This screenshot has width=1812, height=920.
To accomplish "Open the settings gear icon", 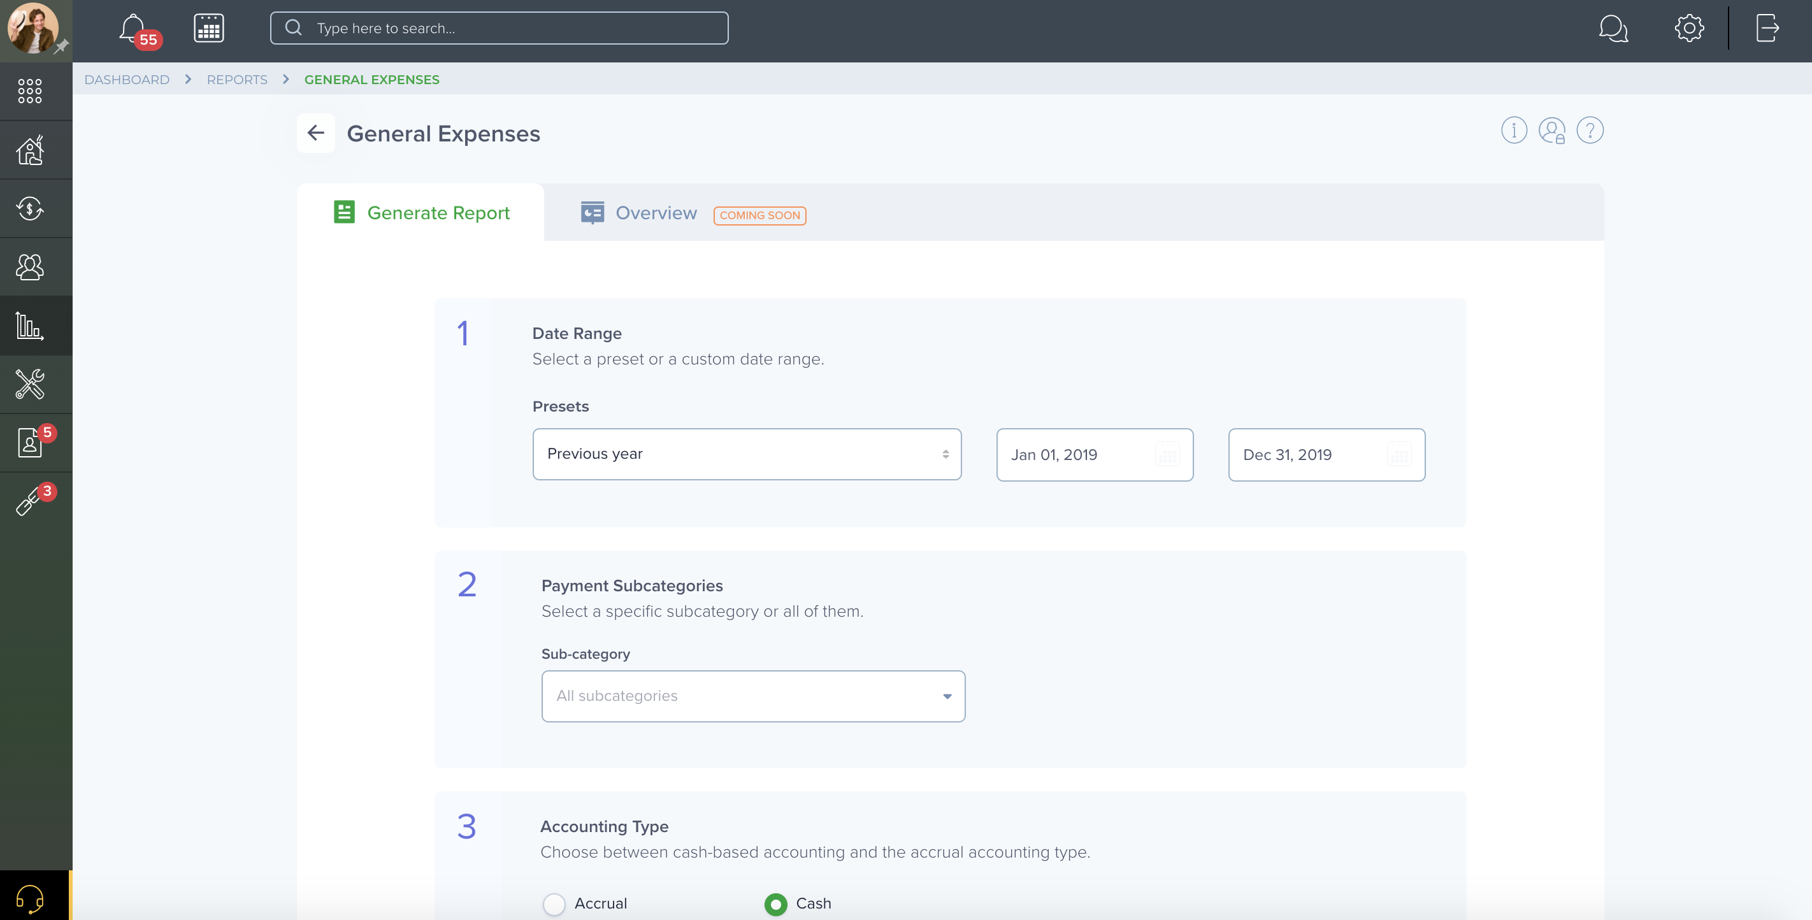I will click(1689, 28).
